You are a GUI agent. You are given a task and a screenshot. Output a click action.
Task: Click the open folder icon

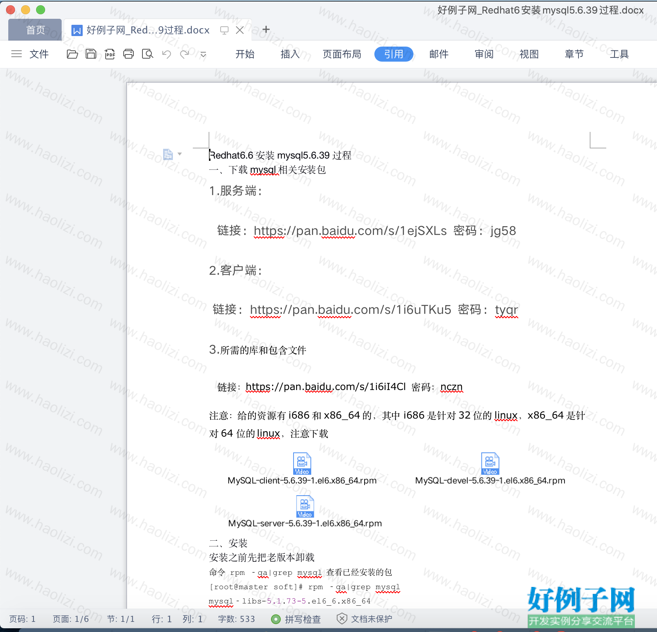[x=72, y=54]
